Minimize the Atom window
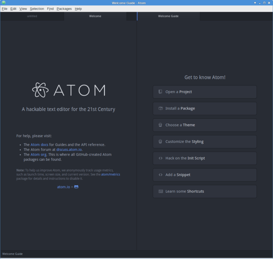This screenshot has width=273, height=259. (x=259, y=3)
